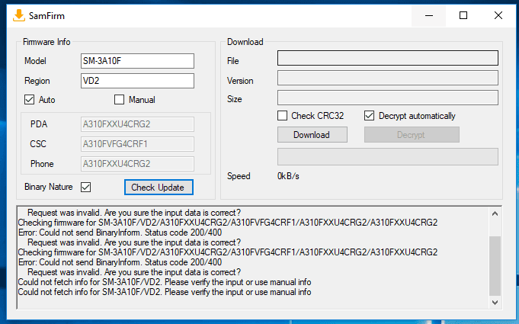Click the download progress bar

(x=388, y=156)
